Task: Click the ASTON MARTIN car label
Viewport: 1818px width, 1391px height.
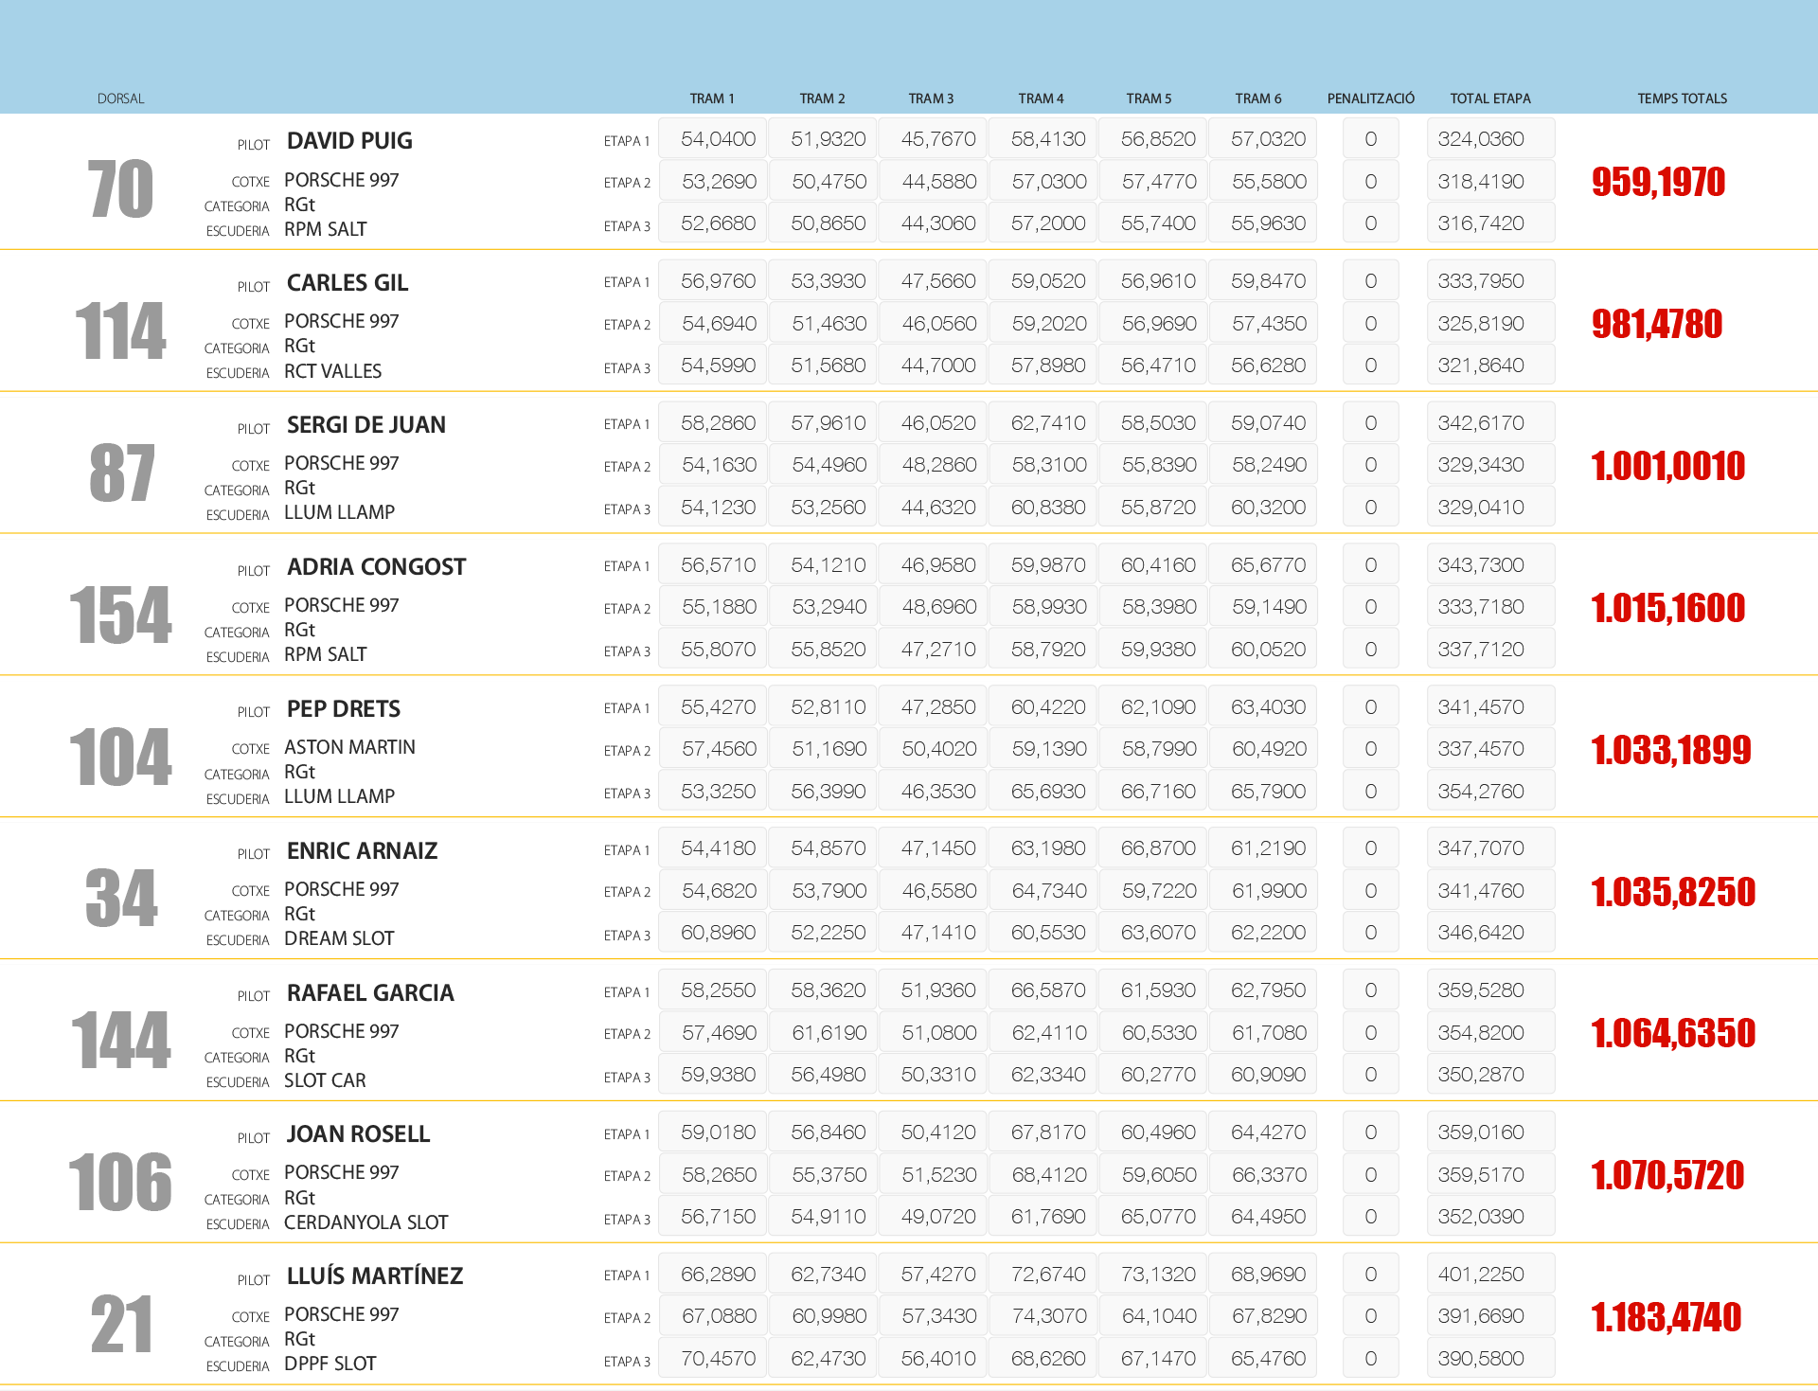Action: pos(349,747)
